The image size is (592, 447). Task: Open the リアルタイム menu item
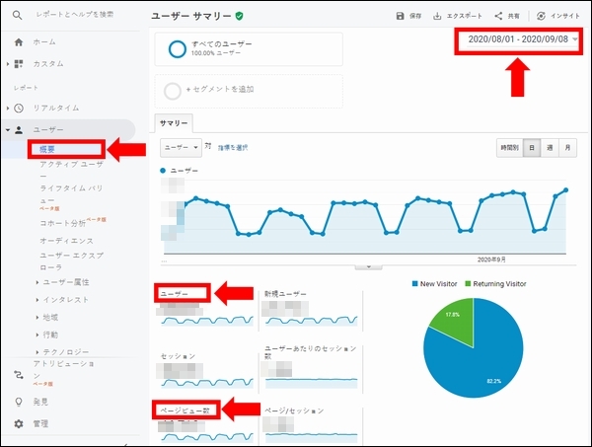click(56, 108)
